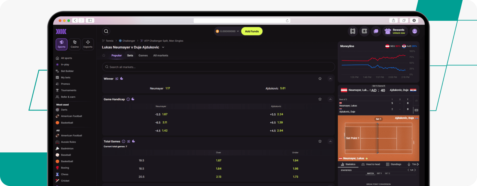
Task: Open the search magnifier icon at top
Action: click(x=106, y=31)
